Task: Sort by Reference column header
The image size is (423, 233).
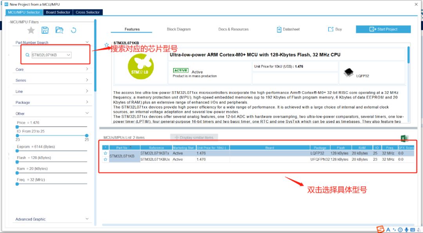Action: [x=156, y=148]
